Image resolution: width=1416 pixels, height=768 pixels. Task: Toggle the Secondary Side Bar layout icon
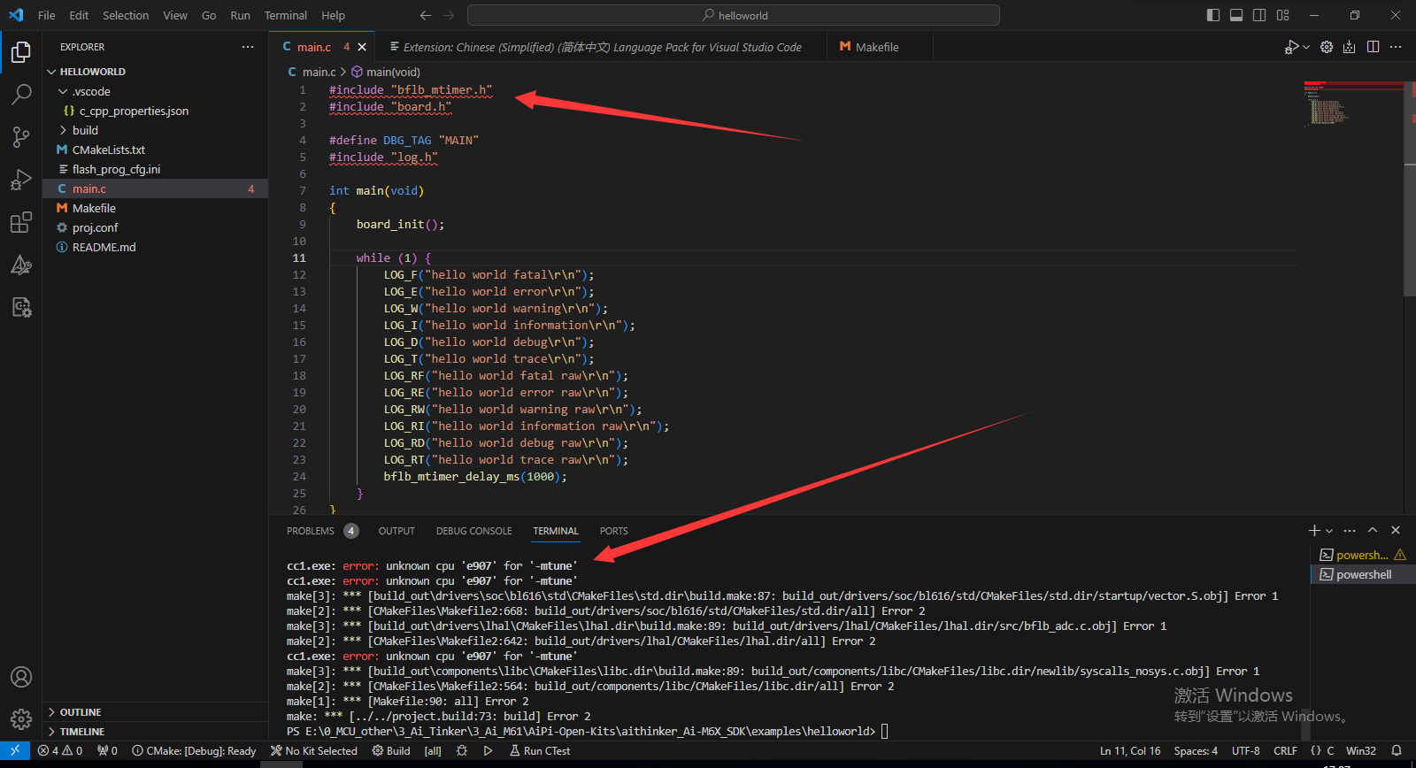[x=1259, y=15]
